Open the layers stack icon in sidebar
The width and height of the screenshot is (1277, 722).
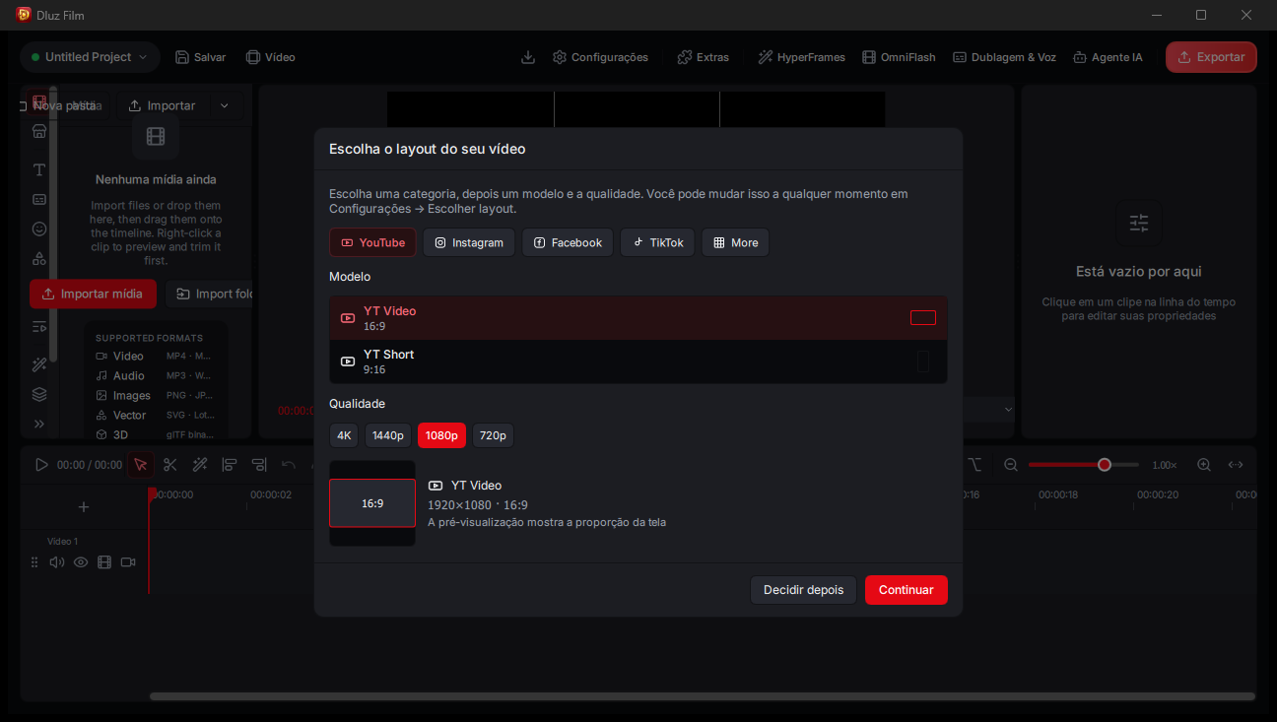39,395
